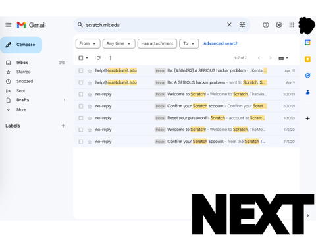The width and height of the screenshot is (316, 237).
Task: Open the Tasks side panel icon
Action: click(307, 76)
